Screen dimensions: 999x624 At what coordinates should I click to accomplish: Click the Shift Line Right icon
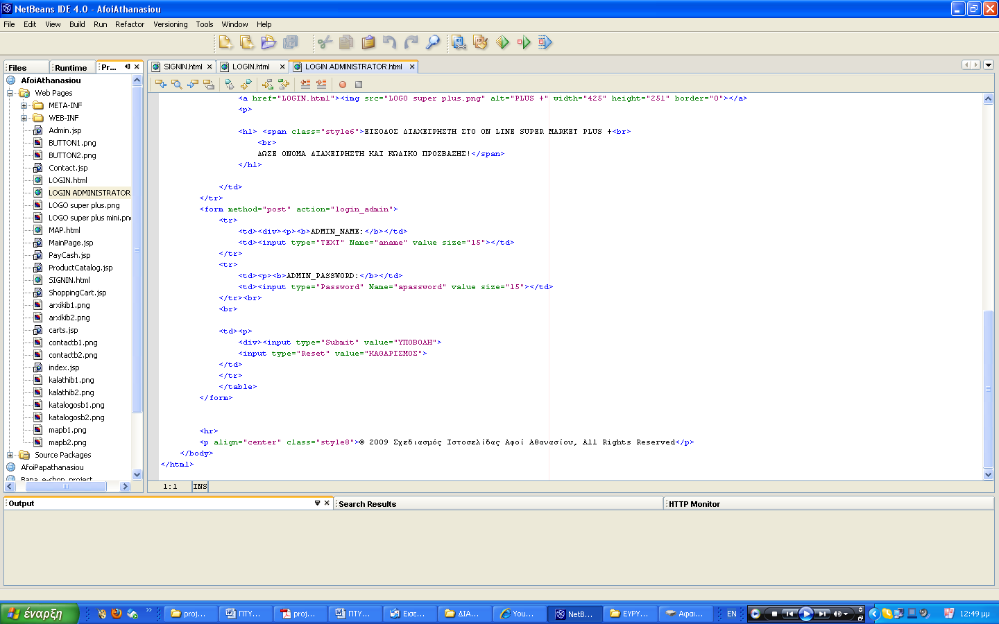tap(321, 84)
